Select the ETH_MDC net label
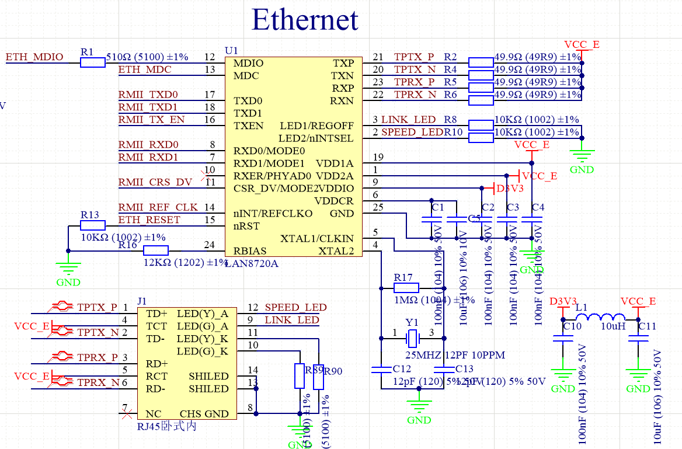The width and height of the screenshot is (682, 449). (x=145, y=69)
